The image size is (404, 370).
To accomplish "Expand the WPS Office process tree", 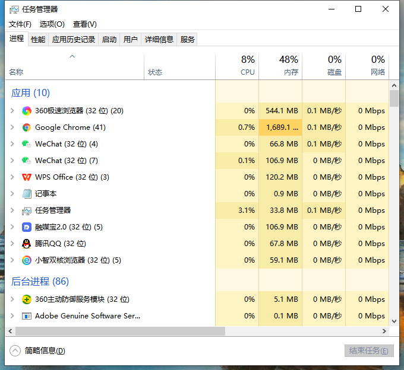I will [x=12, y=177].
